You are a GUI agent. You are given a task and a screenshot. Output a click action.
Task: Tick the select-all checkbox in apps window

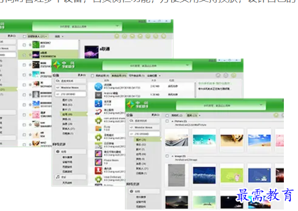tap(92, 76)
